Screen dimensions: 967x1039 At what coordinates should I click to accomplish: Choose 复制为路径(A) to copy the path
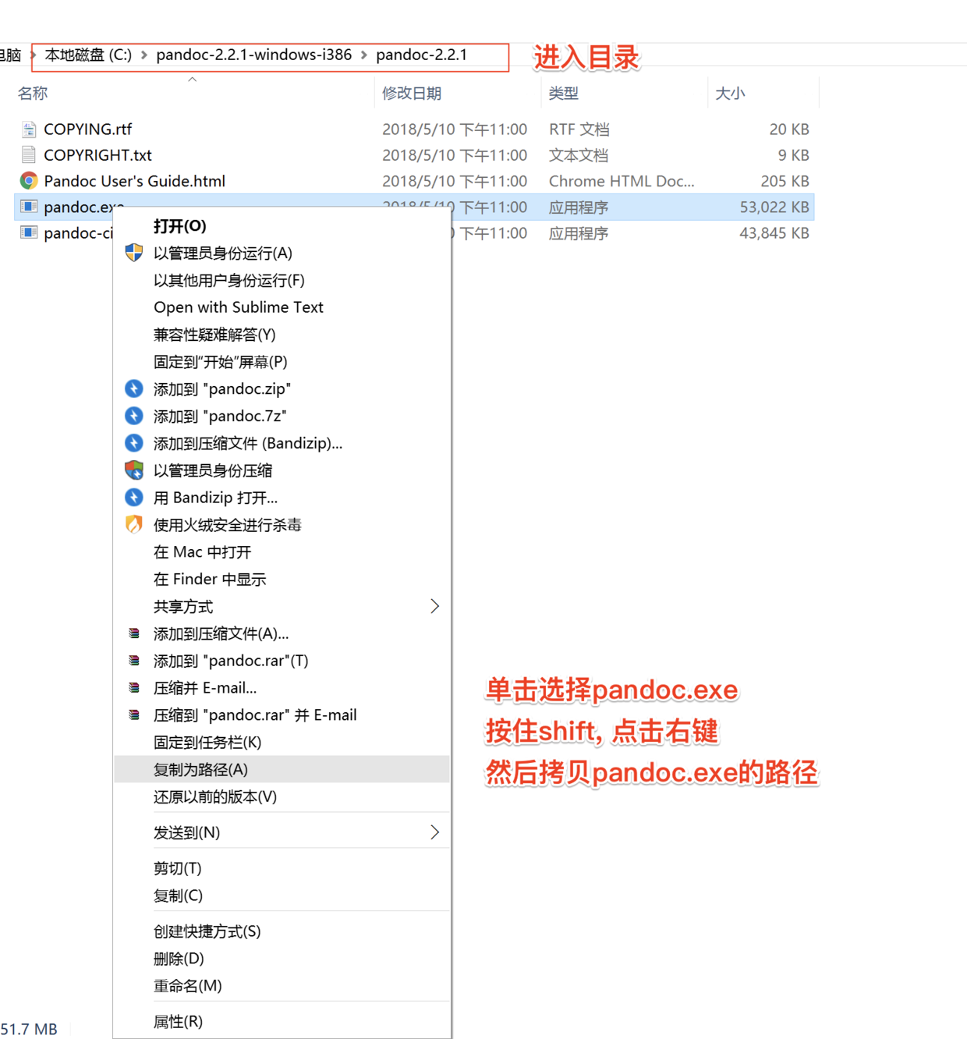[282, 769]
